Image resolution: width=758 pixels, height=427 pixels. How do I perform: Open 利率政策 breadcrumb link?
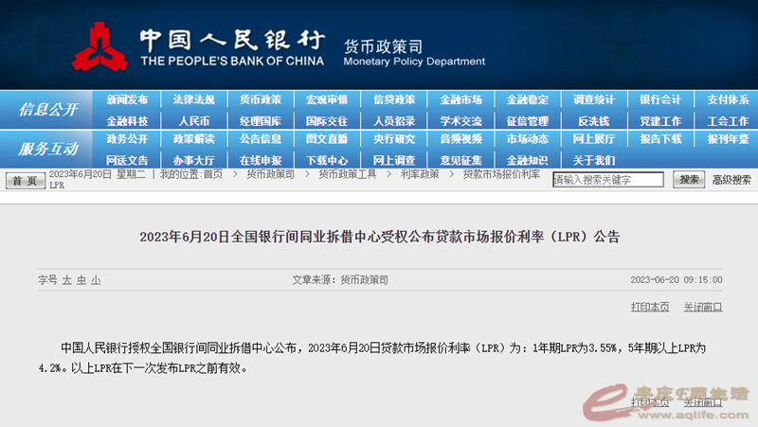click(419, 174)
